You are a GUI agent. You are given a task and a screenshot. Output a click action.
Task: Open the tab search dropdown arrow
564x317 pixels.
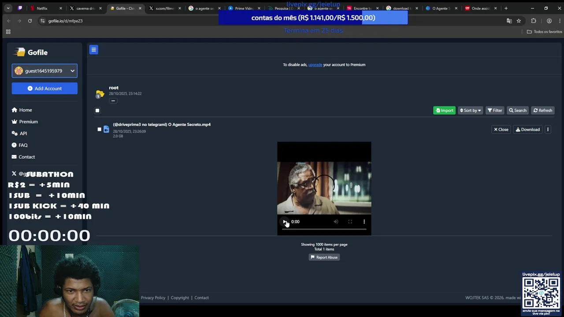(8, 8)
